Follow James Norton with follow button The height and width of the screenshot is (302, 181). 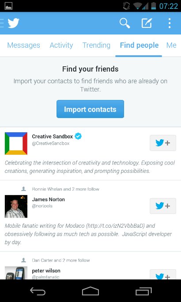(163, 206)
